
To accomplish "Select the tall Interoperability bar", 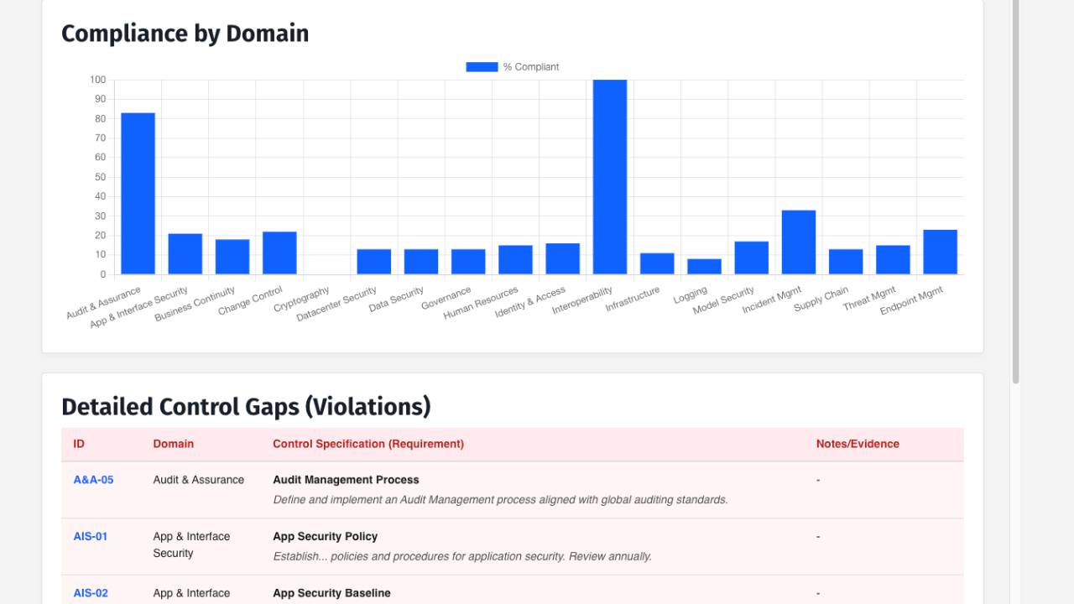I will 610,177.
